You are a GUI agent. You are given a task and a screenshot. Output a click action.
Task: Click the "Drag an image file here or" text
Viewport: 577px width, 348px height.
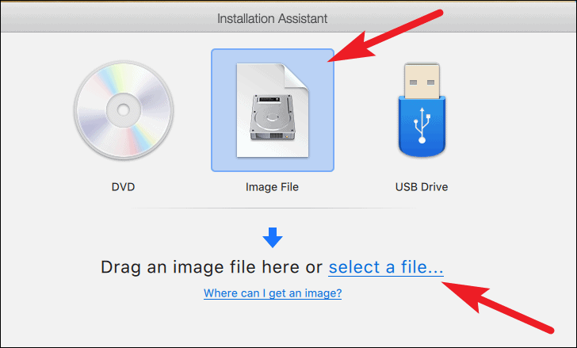tap(212, 267)
